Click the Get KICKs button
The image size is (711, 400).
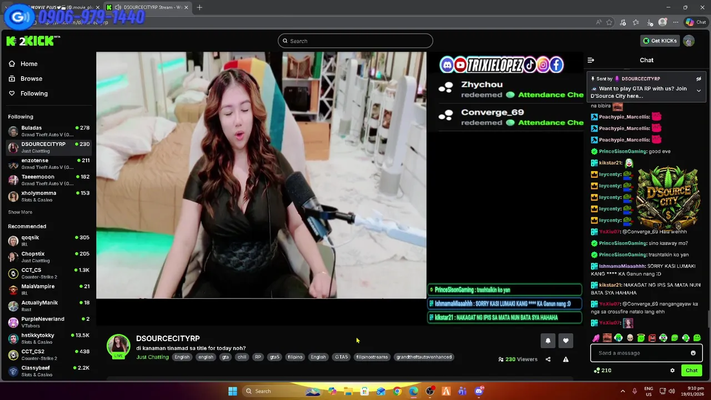[x=659, y=41]
